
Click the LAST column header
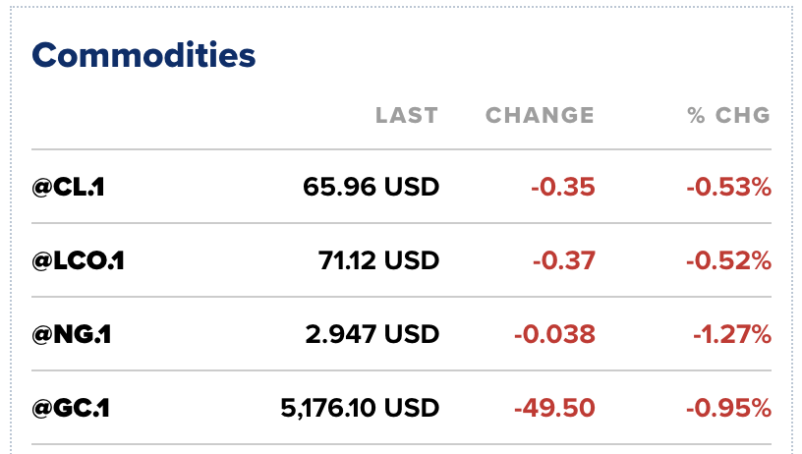tap(406, 115)
